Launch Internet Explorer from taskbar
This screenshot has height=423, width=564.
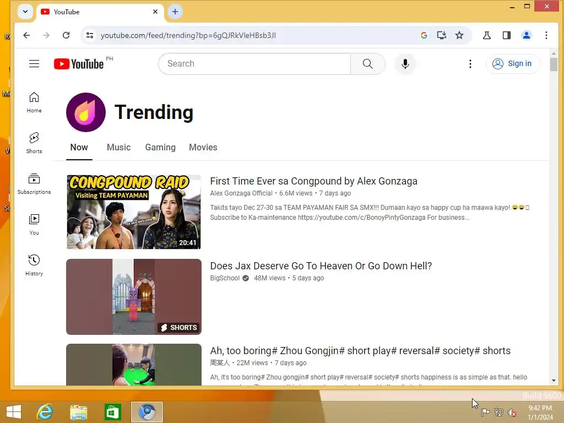click(x=45, y=412)
